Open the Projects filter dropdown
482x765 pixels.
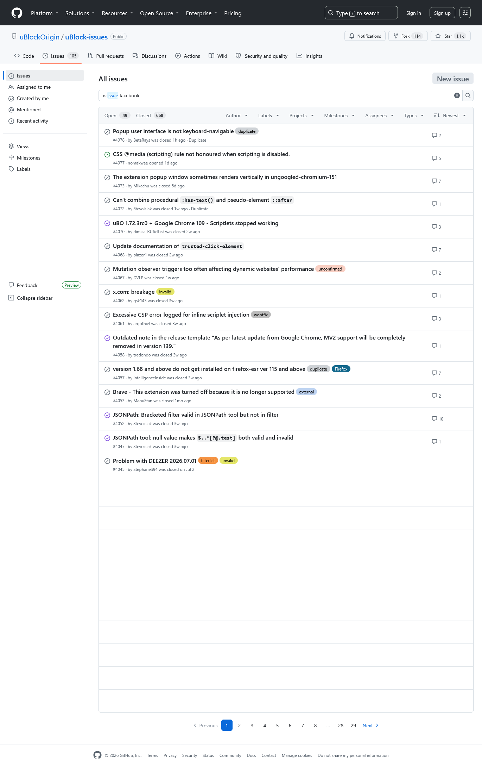click(x=302, y=116)
